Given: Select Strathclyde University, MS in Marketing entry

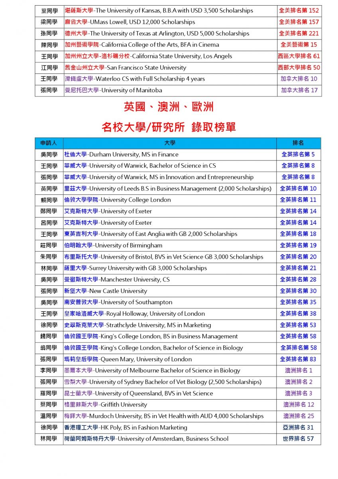Looking at the screenshot, I should pyautogui.click(x=138, y=325).
